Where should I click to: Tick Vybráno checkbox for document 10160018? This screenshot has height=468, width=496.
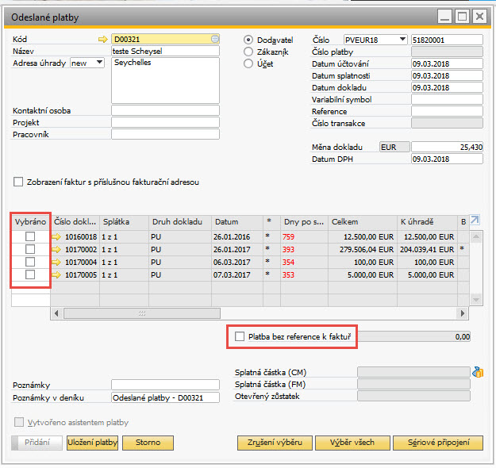pyautogui.click(x=30, y=236)
